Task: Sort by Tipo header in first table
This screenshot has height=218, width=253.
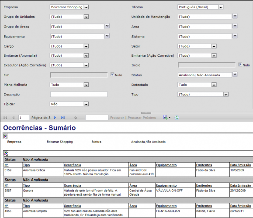Action: [x=26, y=165]
